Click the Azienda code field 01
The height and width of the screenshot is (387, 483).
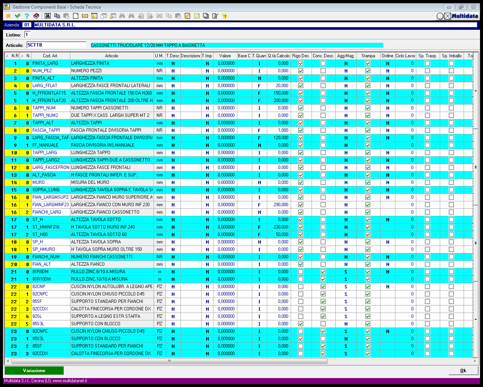click(x=27, y=25)
